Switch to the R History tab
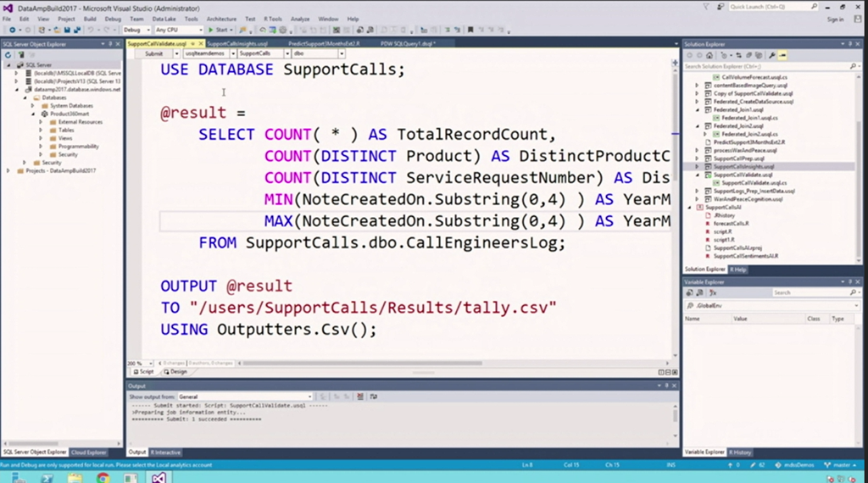The height and width of the screenshot is (483, 868). 740,452
